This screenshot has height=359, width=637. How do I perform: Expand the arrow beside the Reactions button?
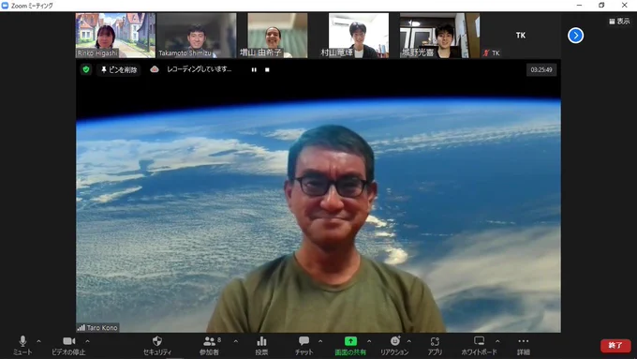pos(409,341)
